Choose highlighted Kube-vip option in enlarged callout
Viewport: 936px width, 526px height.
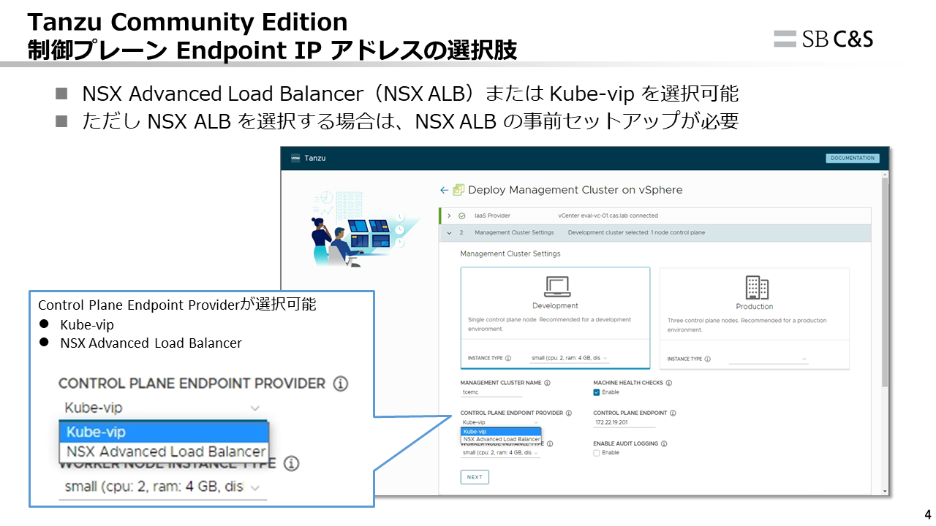click(164, 432)
